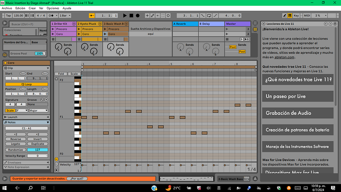
Task: Open Edición menu
Action: [x=20, y=8]
